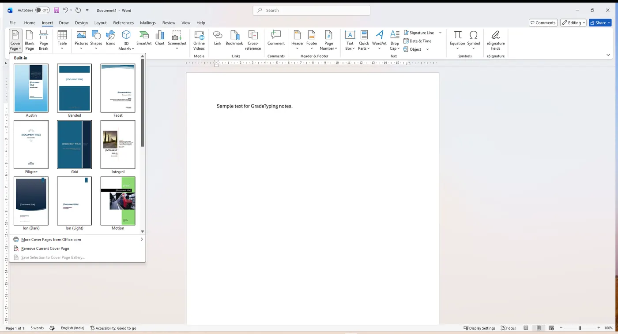
Task: Expand the Object dropdown arrow
Action: (x=427, y=49)
